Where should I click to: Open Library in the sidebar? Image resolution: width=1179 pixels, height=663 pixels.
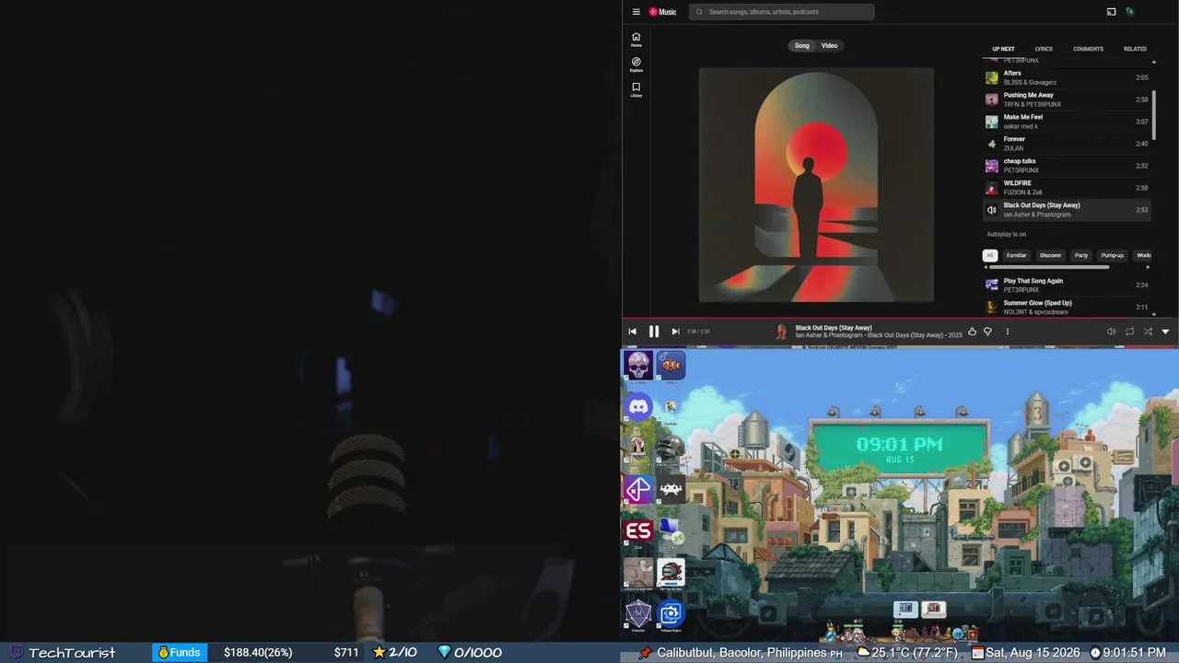[636, 89]
